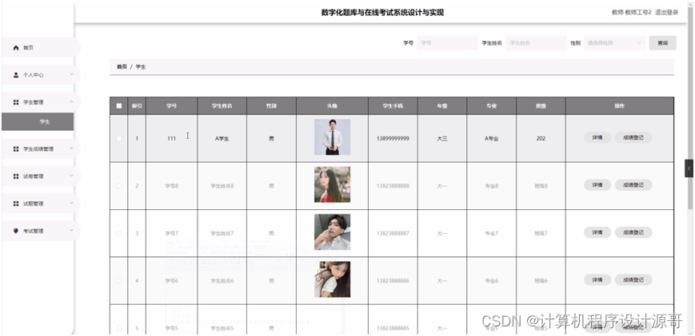Click the 专业 column header
This screenshot has width=695, height=336.
[x=492, y=106]
